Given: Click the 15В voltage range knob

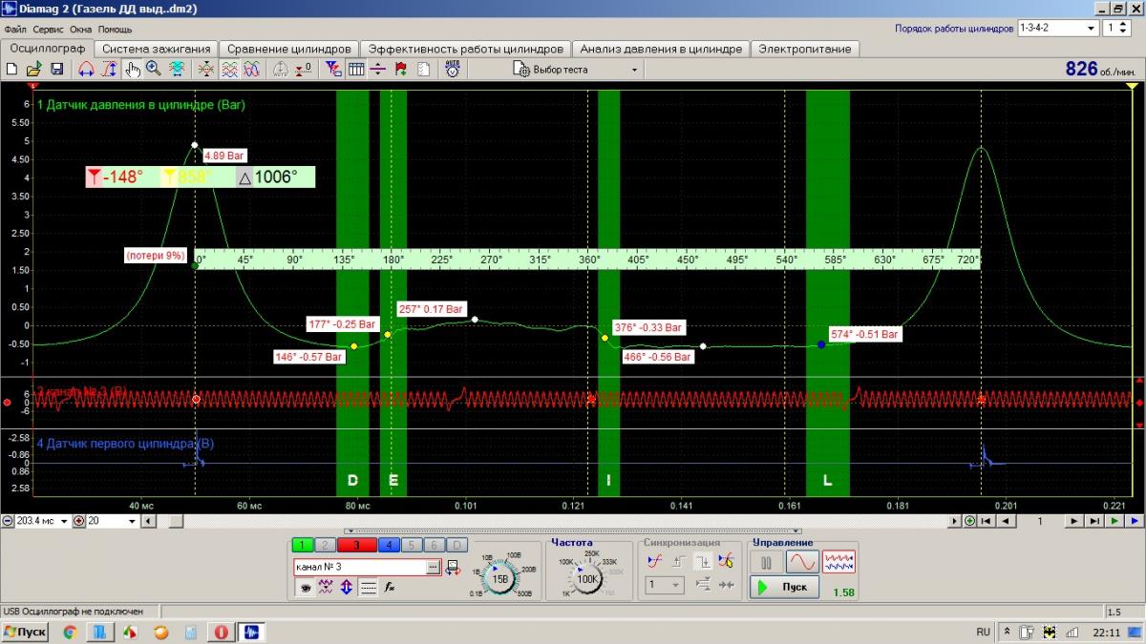Looking at the screenshot, I should coord(499,578).
